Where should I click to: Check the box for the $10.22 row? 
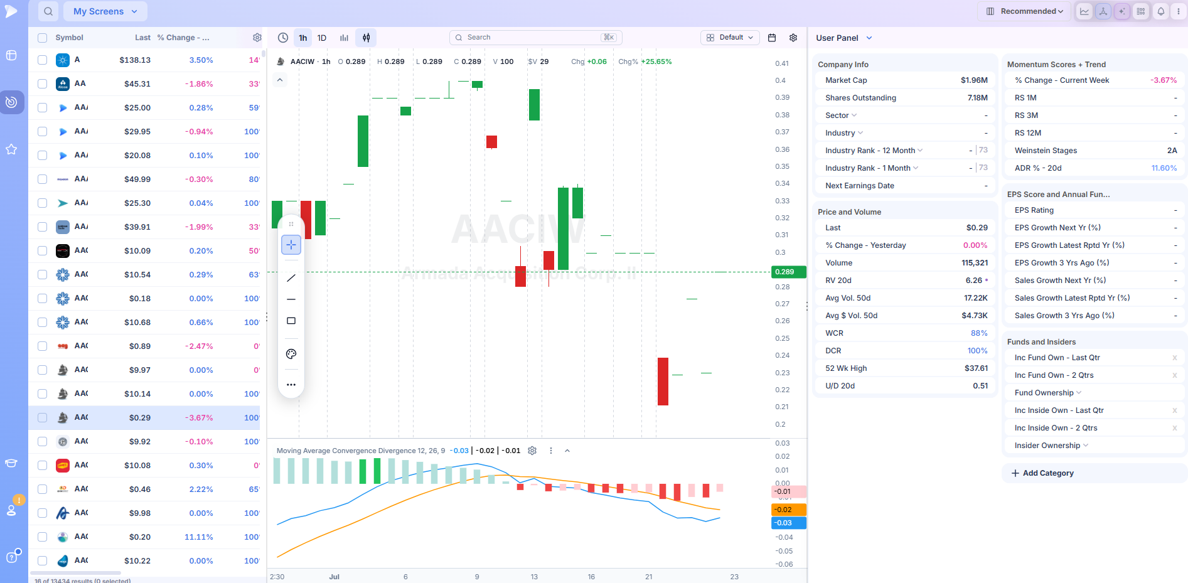[x=42, y=561]
